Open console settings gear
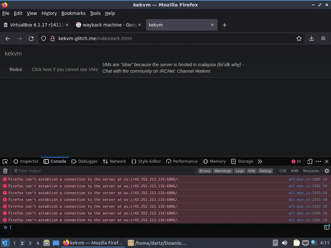The width and height of the screenshot is (331, 248). [x=327, y=171]
